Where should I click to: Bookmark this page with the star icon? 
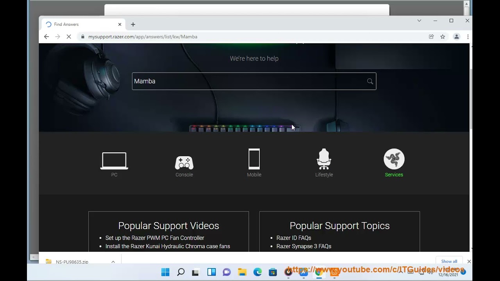pos(443,37)
